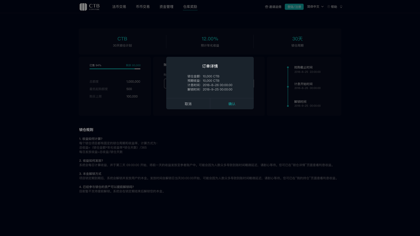Click the 订单详情 dialog title
Image resolution: width=420 pixels, height=236 pixels.
210,66
